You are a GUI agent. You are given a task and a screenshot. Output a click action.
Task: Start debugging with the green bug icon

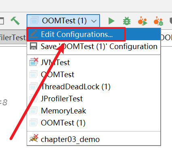pyautogui.click(x=127, y=21)
